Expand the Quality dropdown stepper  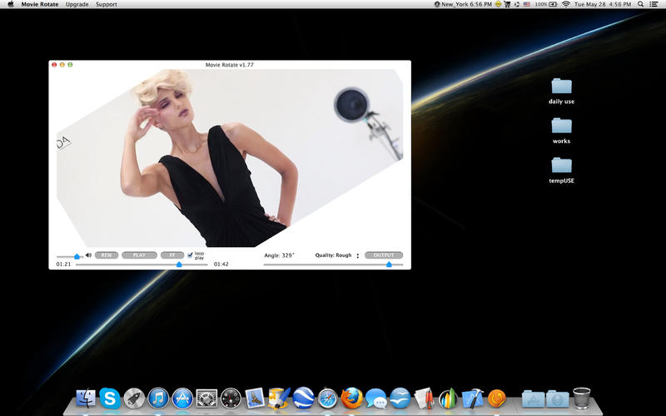tap(358, 255)
